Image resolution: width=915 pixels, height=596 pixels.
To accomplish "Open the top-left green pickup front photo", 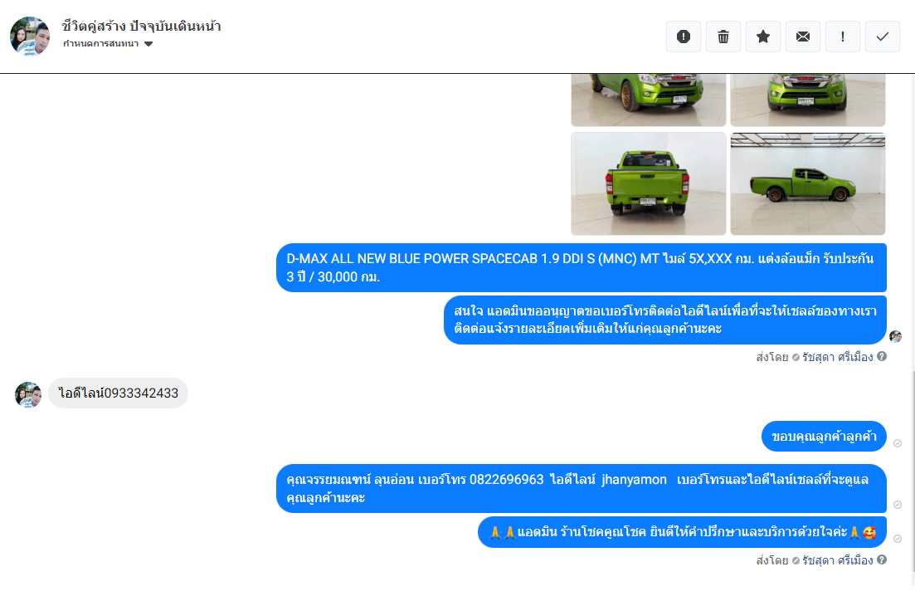I will [649, 100].
